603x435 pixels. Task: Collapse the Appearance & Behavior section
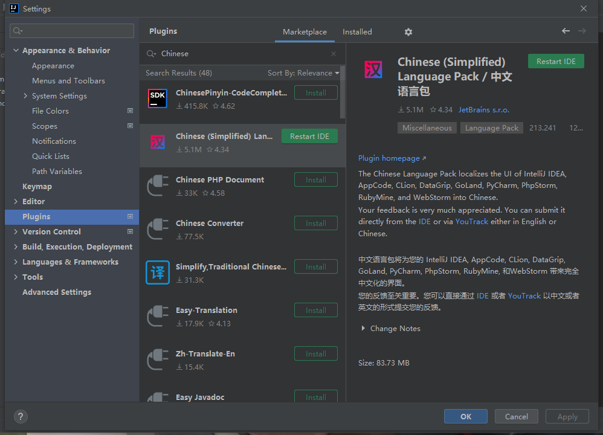pos(16,50)
